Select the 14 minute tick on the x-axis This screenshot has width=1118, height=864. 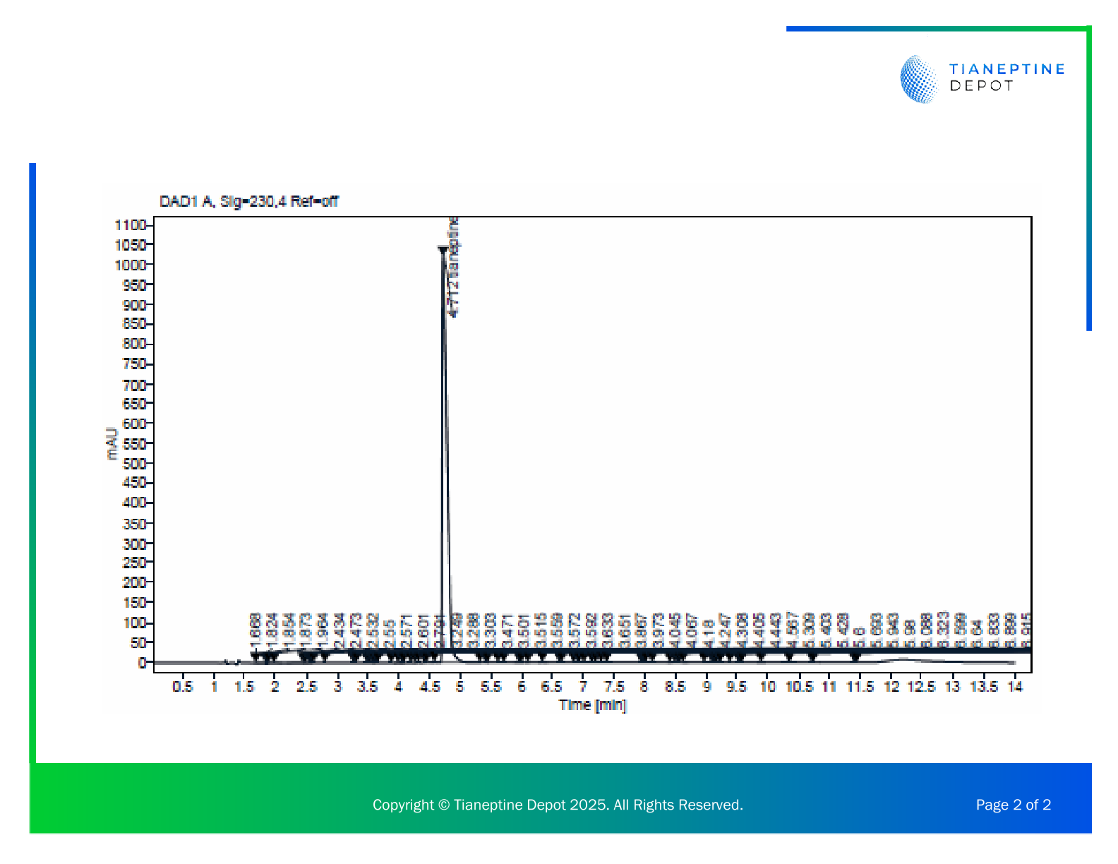point(1014,687)
